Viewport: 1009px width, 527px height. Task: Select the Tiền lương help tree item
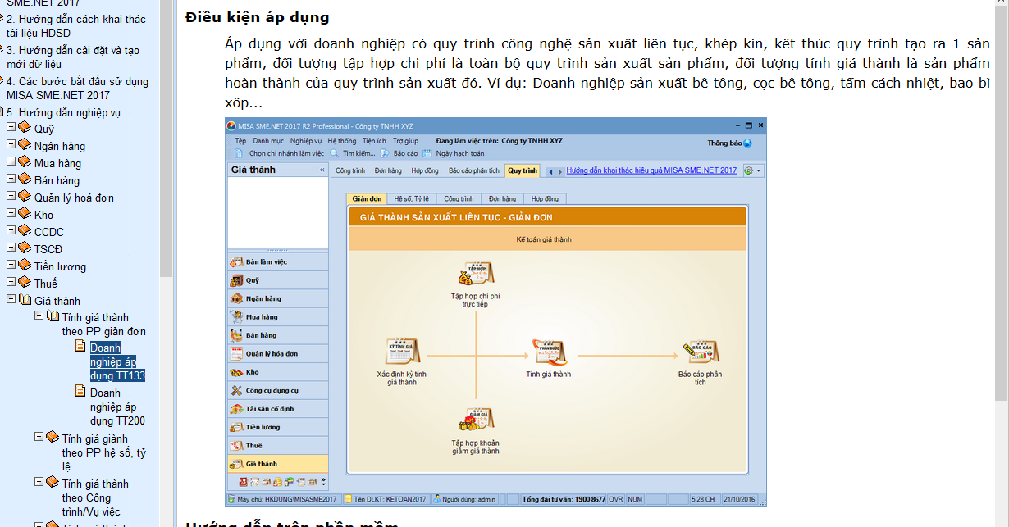pos(60,266)
